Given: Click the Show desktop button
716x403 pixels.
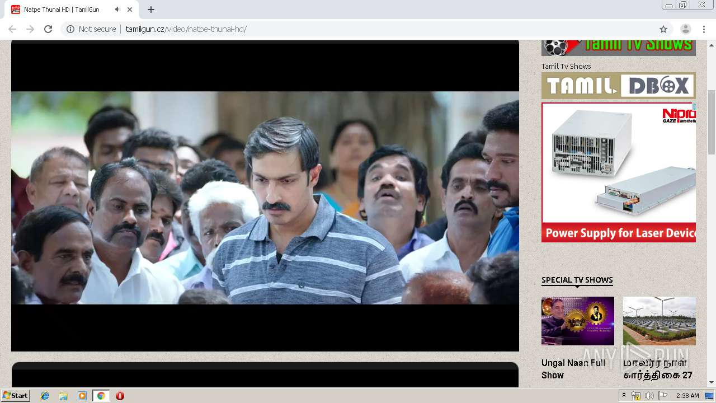Looking at the screenshot, I should (710, 396).
